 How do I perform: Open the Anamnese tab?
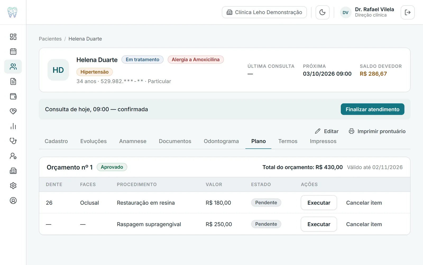click(133, 141)
